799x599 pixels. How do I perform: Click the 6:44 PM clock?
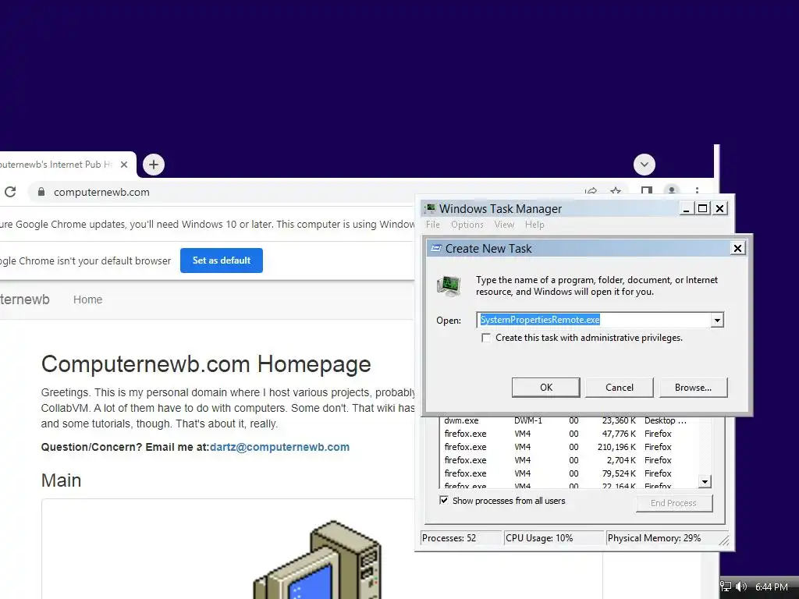coord(772,587)
